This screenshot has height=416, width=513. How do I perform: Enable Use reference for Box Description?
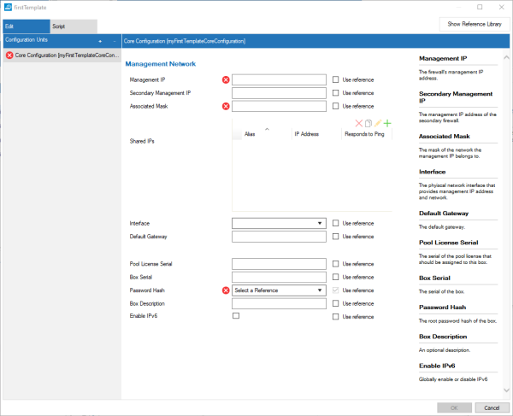(335, 303)
